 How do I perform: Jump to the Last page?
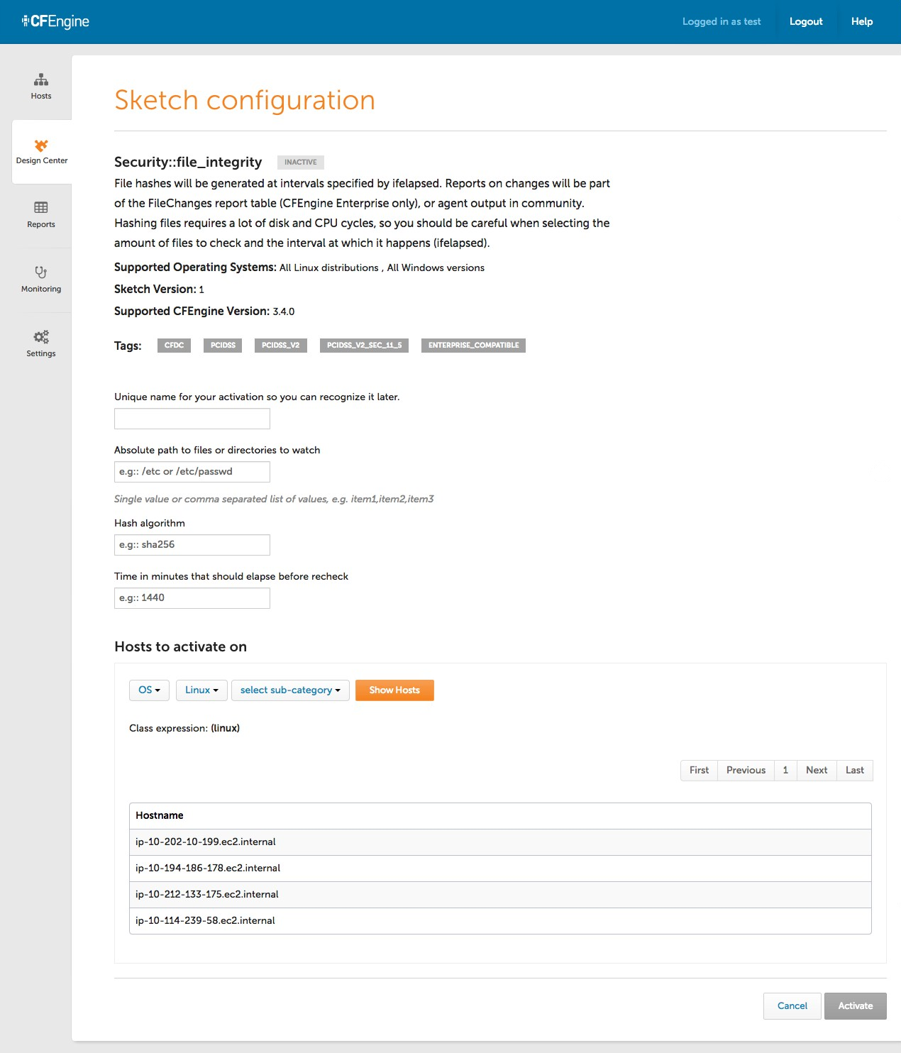coord(855,771)
